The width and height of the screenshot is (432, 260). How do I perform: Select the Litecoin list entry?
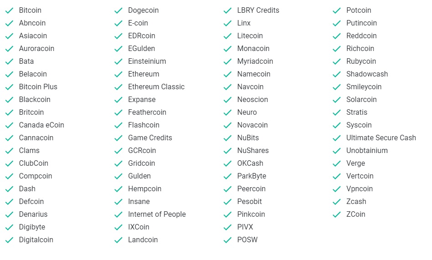pyautogui.click(x=250, y=36)
